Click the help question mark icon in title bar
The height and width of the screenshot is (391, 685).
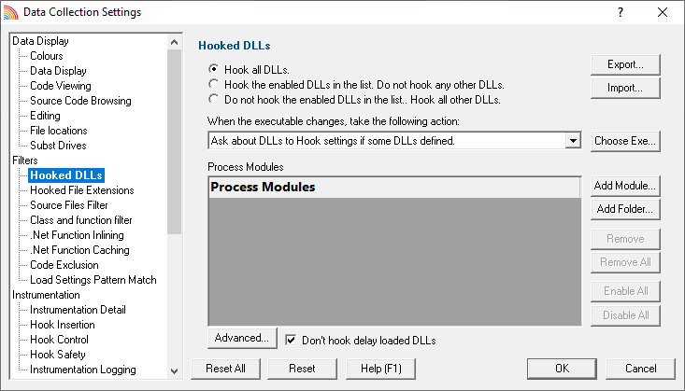point(621,12)
